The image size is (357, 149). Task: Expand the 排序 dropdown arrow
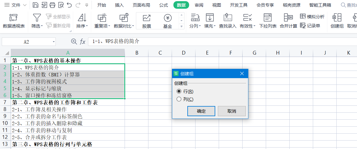[x=87, y=26]
